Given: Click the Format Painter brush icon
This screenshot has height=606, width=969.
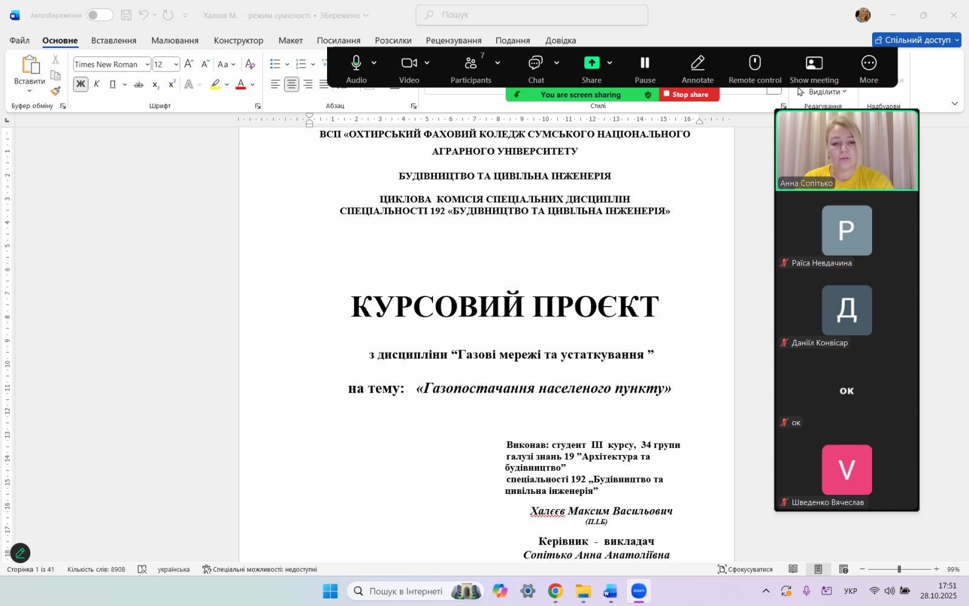Looking at the screenshot, I should point(56,91).
